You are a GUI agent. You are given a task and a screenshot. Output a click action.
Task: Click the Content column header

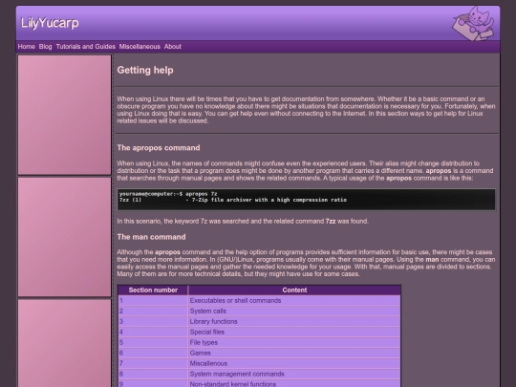pyautogui.click(x=294, y=290)
